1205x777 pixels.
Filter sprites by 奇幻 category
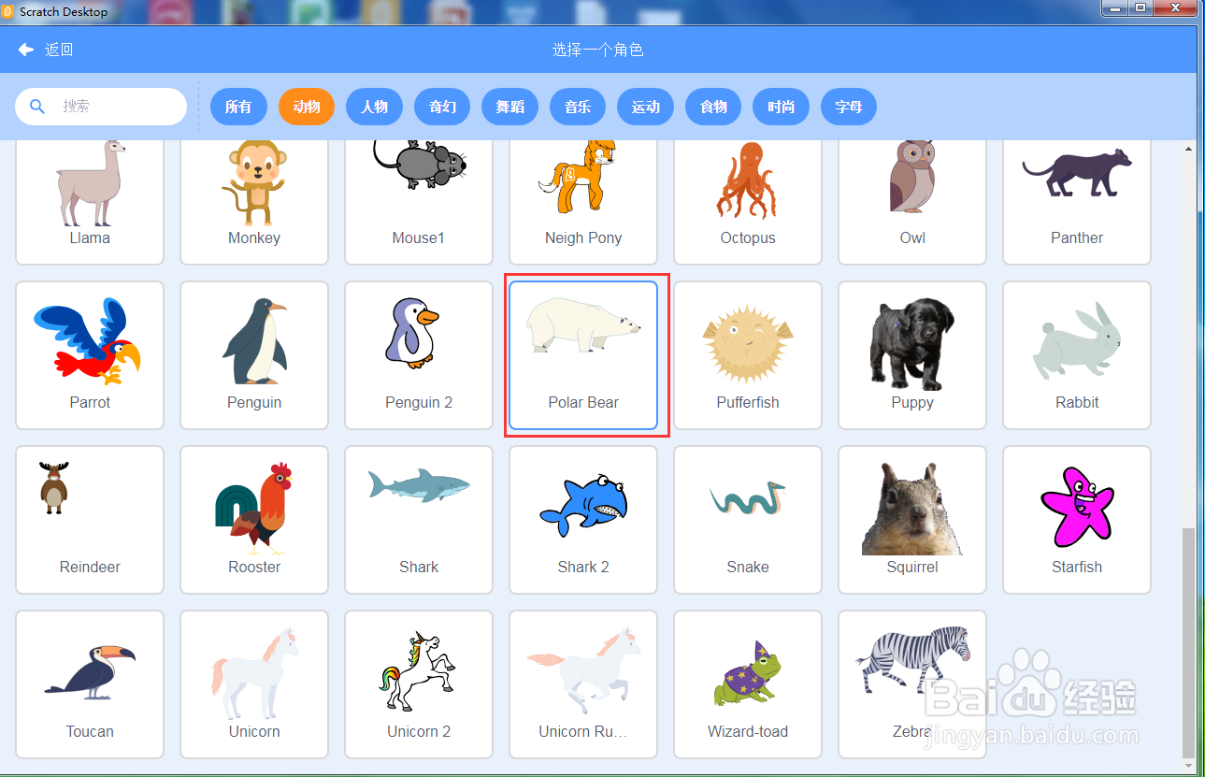coord(442,107)
